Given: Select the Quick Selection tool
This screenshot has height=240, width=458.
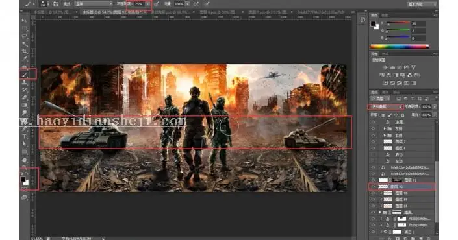Looking at the screenshot, I should click(x=25, y=43).
